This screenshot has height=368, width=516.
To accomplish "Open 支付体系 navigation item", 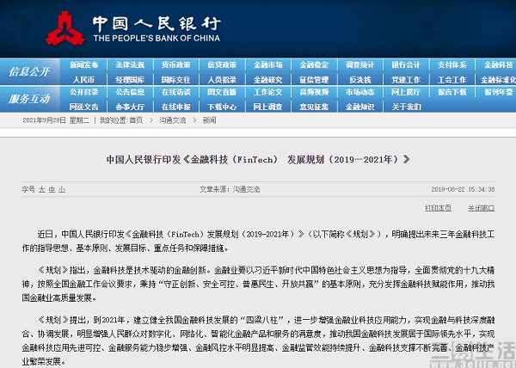I will 451,64.
